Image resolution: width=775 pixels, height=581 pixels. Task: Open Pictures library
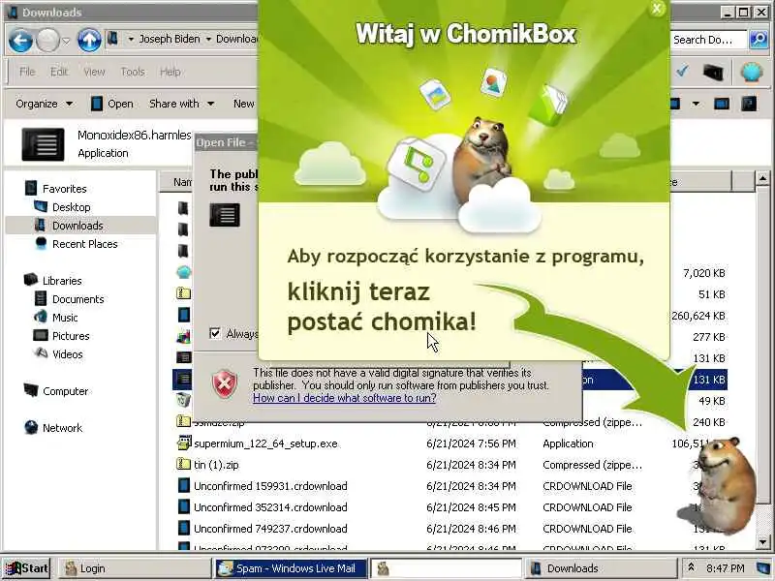pos(71,336)
